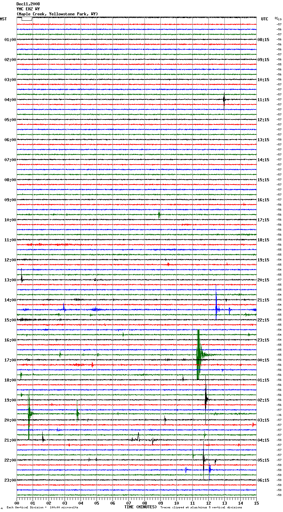The height and width of the screenshot is (512, 283).
Task: Select the 11:00 MST time label
Action: pyautogui.click(x=10, y=240)
